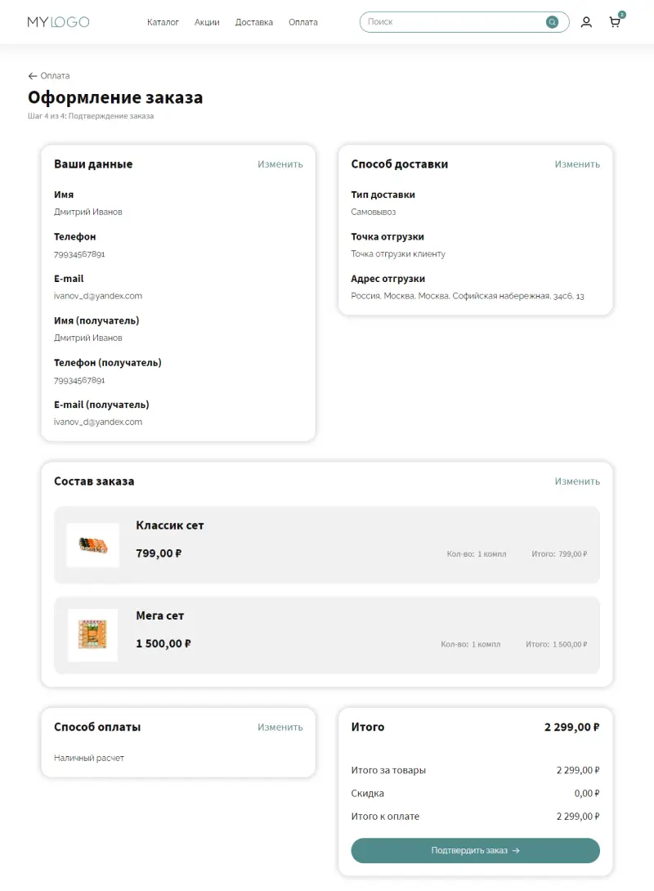This screenshot has width=654, height=891.
Task: Click Изменить in Ваши данные card
Action: (x=280, y=164)
